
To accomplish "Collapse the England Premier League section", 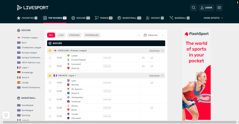I will pyautogui.click(x=162, y=51).
